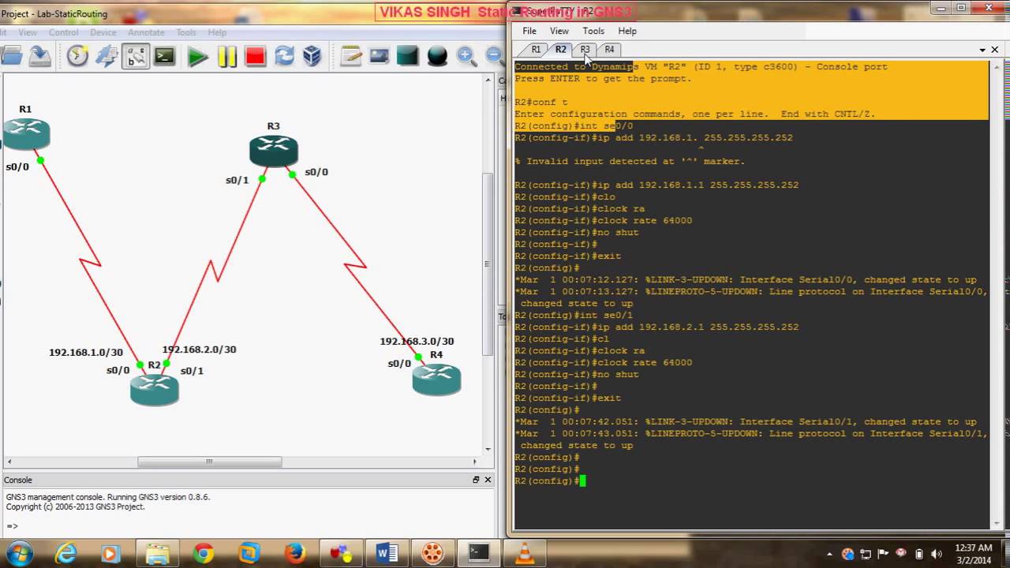Open console to all devices icon

point(164,56)
